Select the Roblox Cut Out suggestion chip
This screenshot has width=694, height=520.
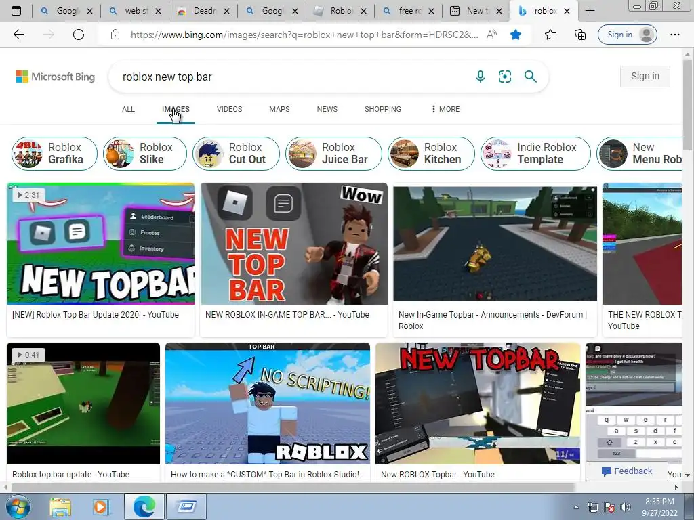[x=237, y=154]
